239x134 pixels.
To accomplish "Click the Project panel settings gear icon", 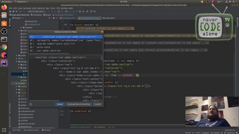I will 53,18.
